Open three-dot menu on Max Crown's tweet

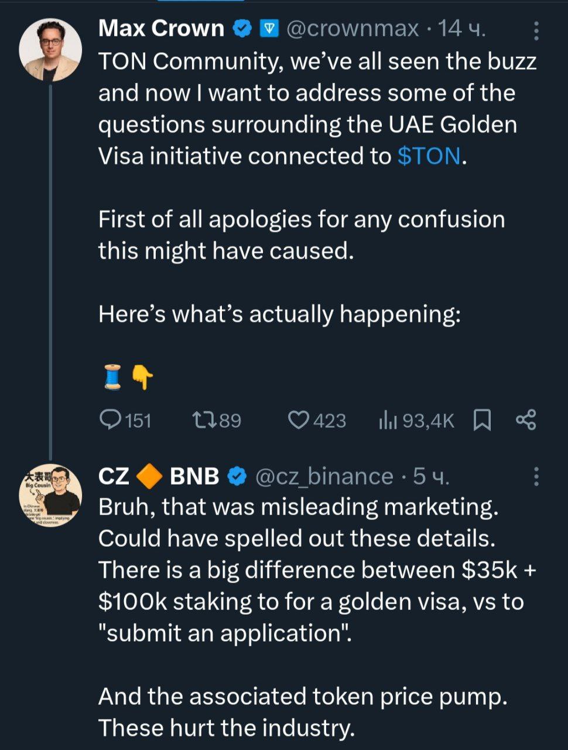(x=536, y=30)
